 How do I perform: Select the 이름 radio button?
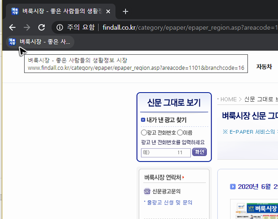pos(180,132)
